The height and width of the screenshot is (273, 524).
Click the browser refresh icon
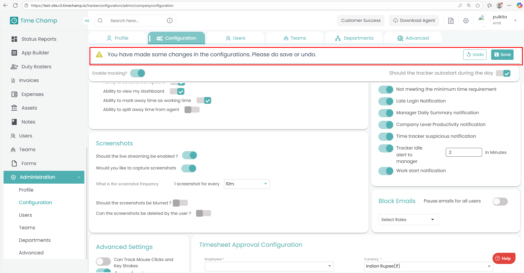click(x=15, y=5)
